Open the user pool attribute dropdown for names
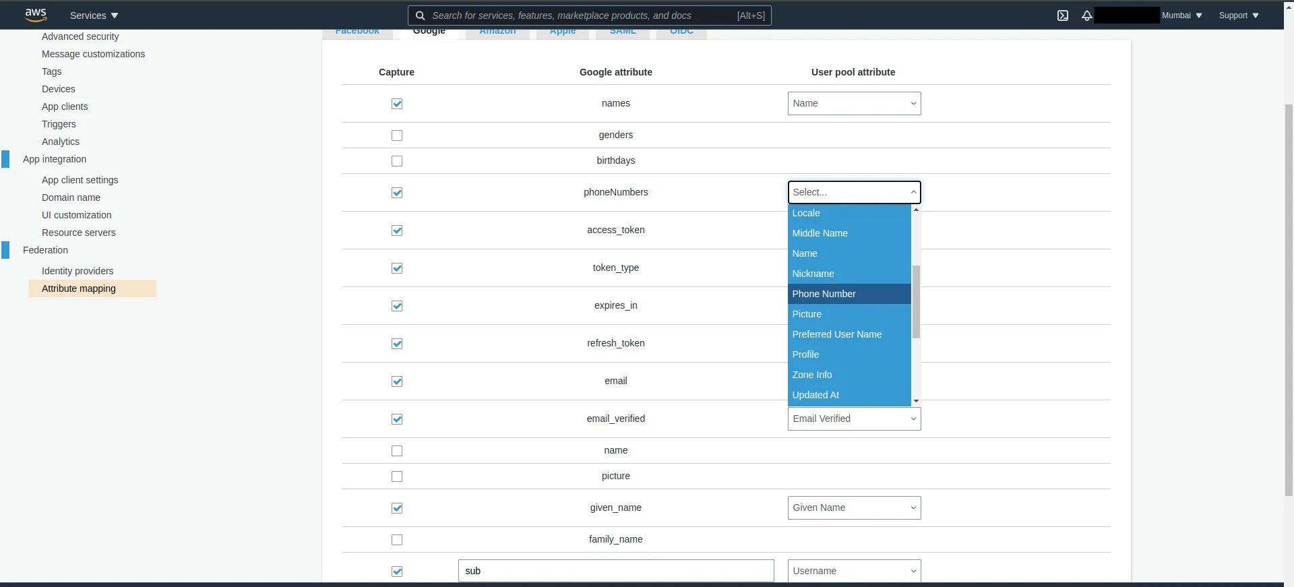Image resolution: width=1294 pixels, height=587 pixels. (x=854, y=104)
